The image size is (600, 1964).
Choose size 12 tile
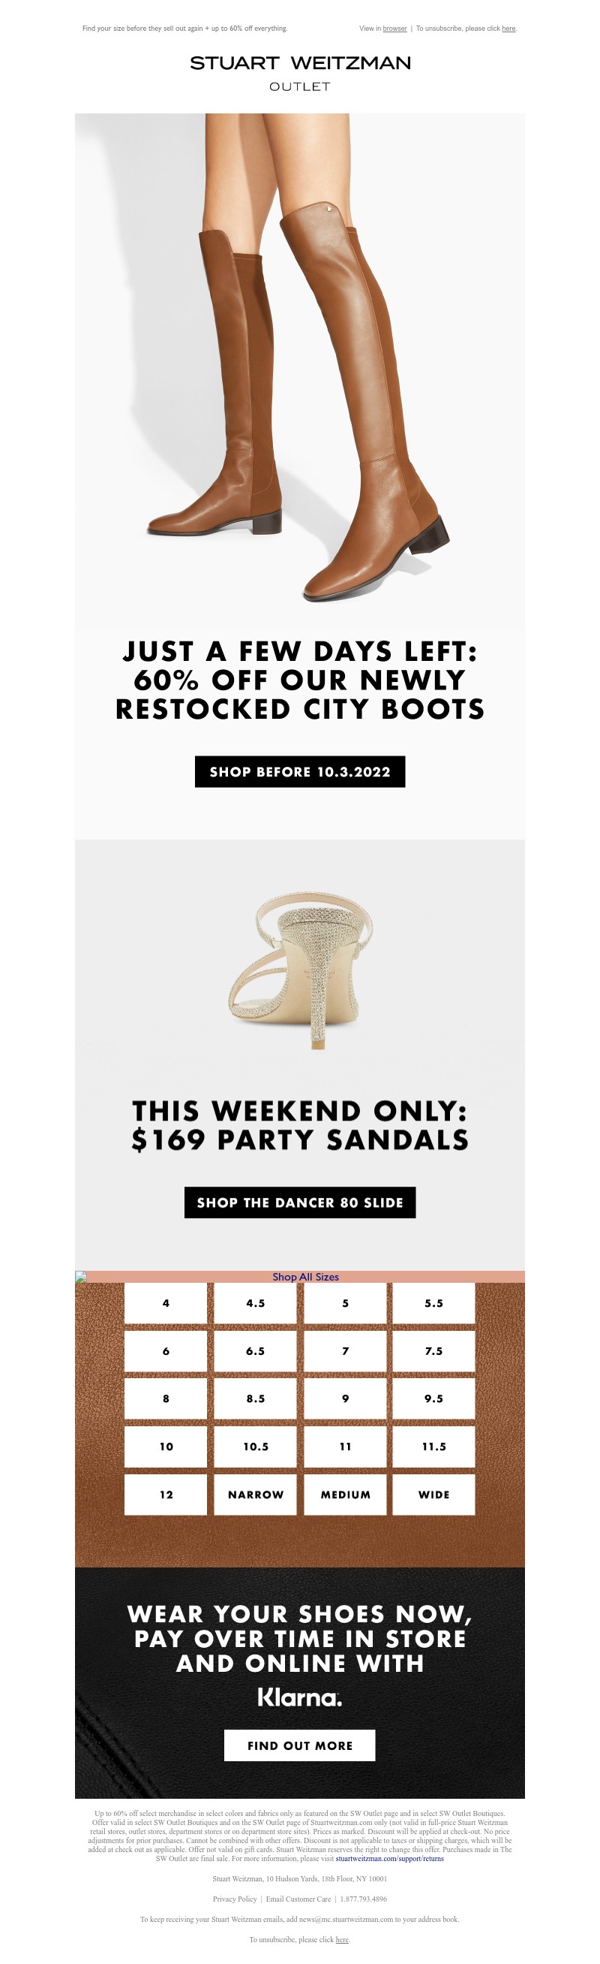click(x=166, y=1495)
